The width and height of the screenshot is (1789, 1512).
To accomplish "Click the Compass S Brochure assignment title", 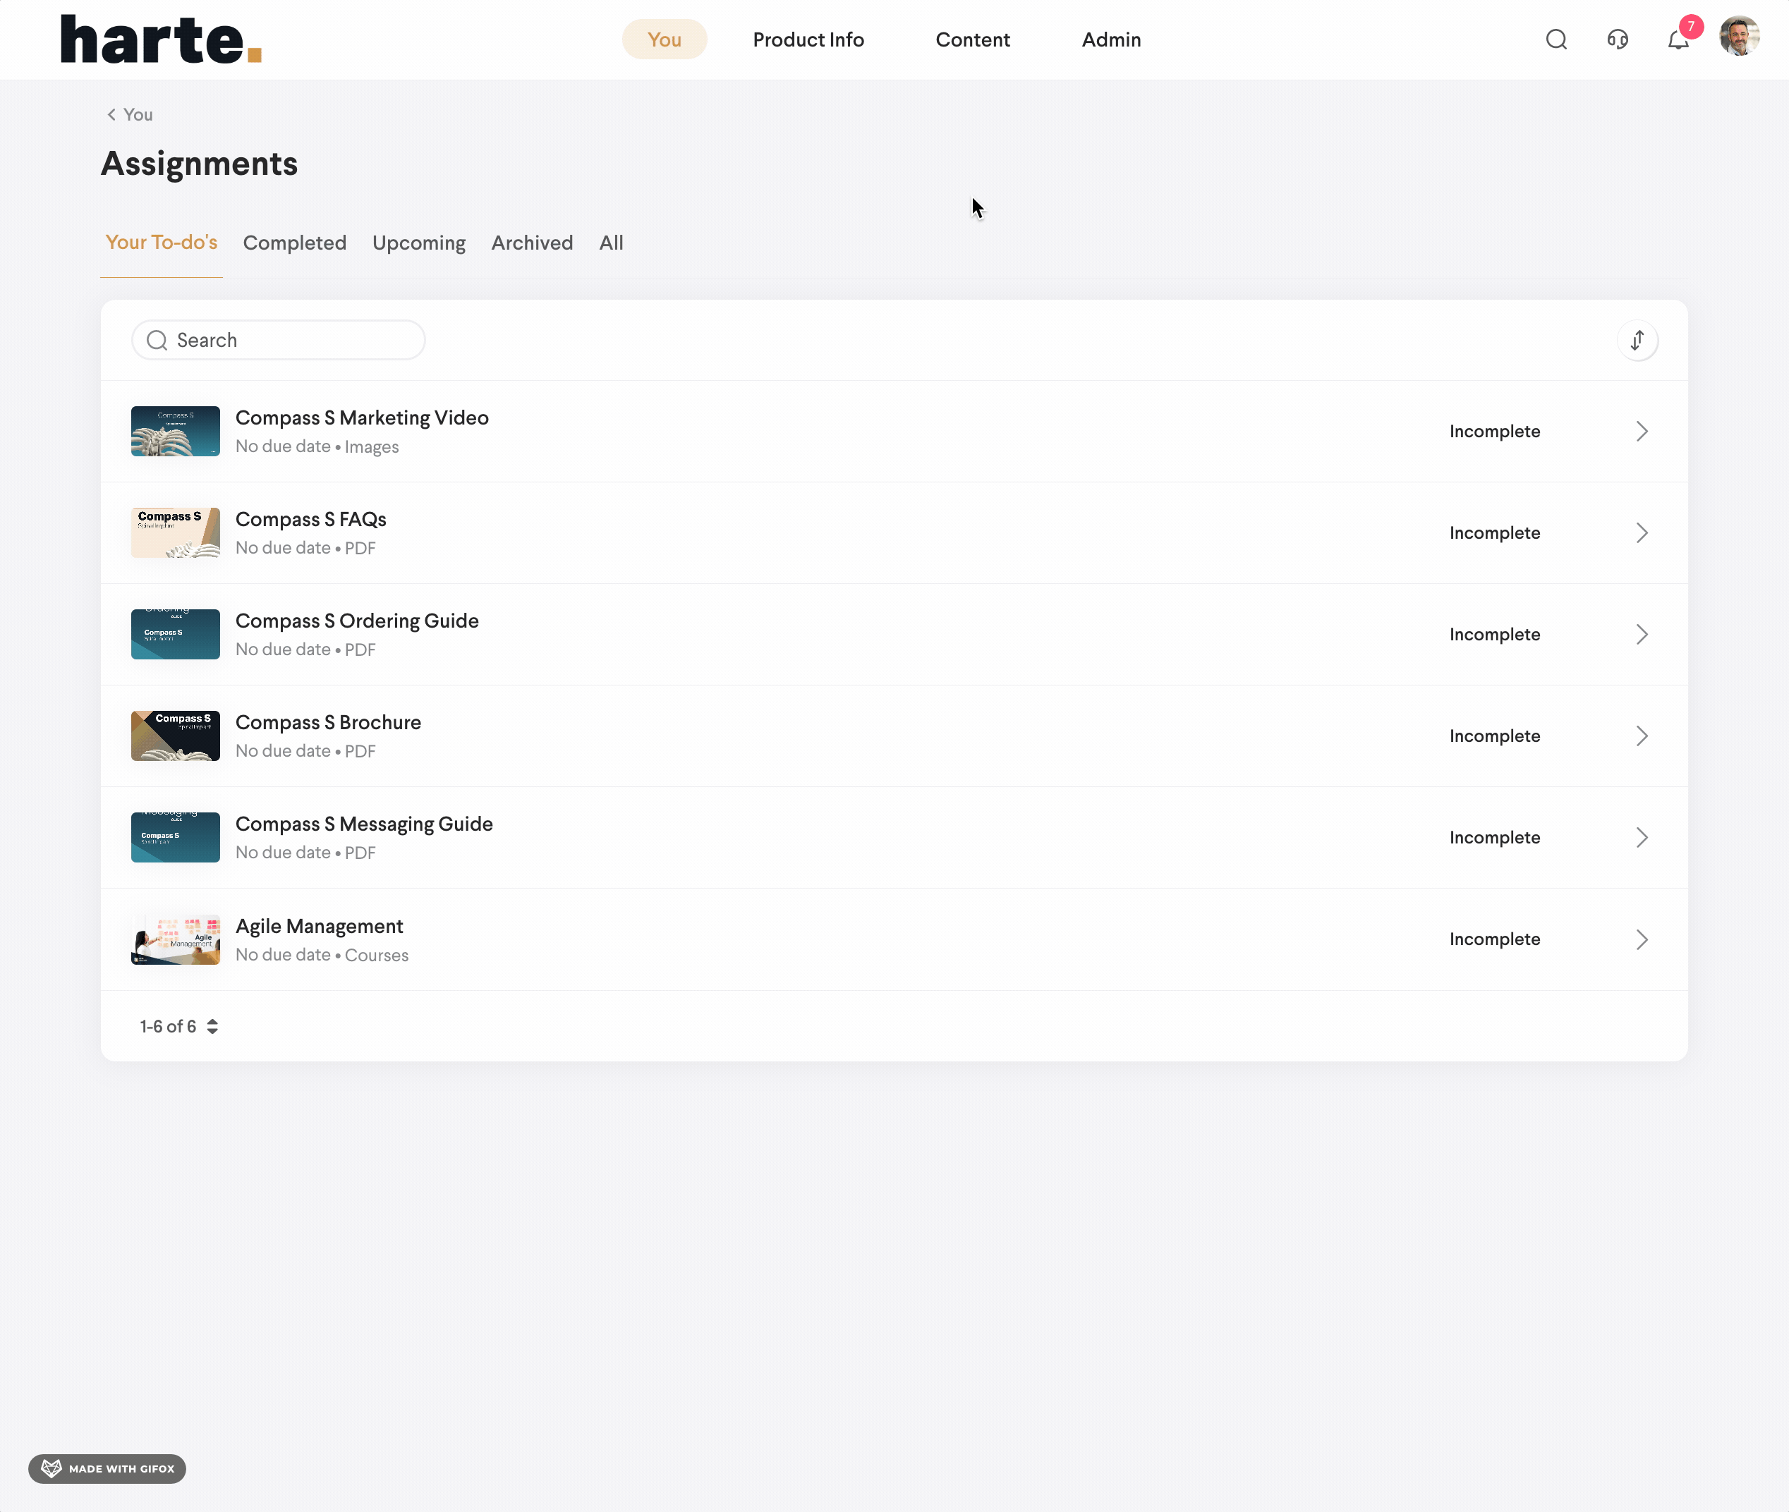I will pyautogui.click(x=328, y=721).
